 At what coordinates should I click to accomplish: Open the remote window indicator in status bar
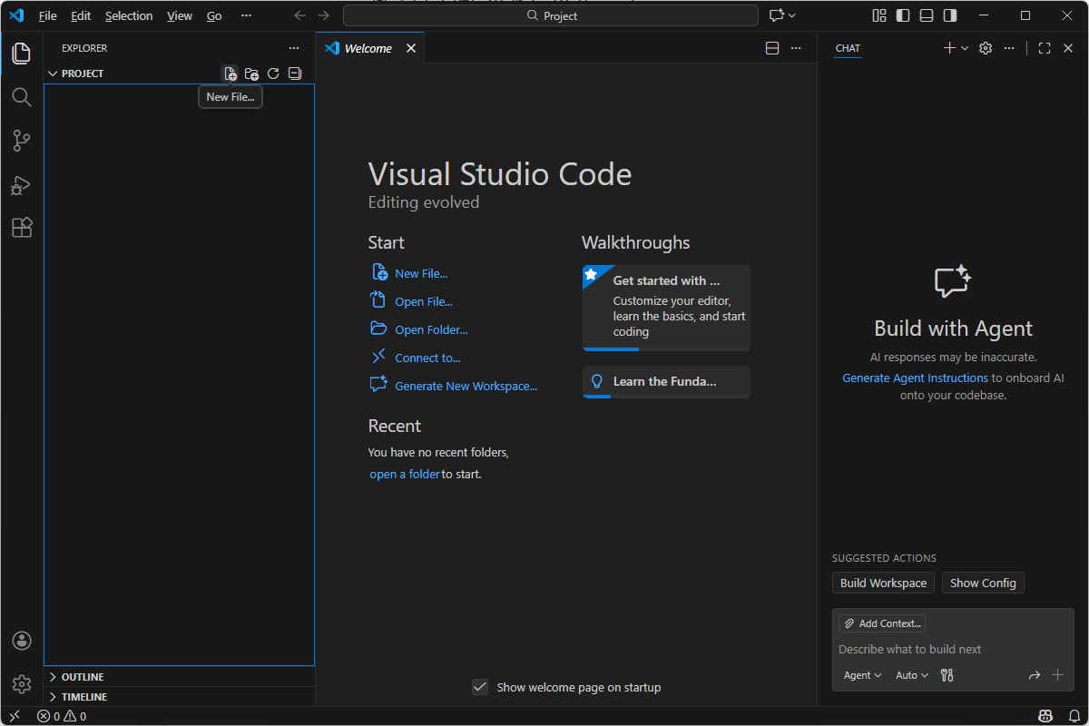tap(15, 716)
